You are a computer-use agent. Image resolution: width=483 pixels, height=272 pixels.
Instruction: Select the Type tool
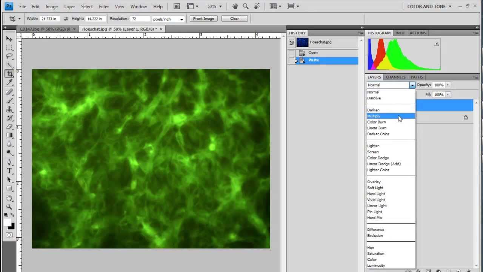[9, 171]
